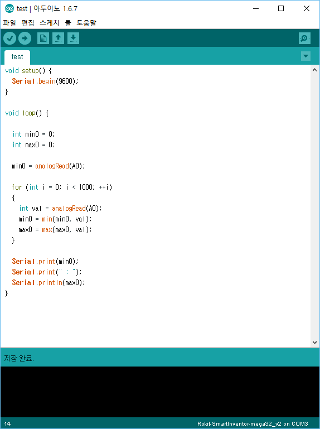Open the 툴 menu
The image size is (320, 429).
[68, 23]
